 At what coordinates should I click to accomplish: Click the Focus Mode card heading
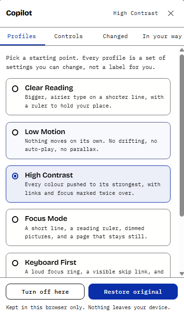pos(46,218)
